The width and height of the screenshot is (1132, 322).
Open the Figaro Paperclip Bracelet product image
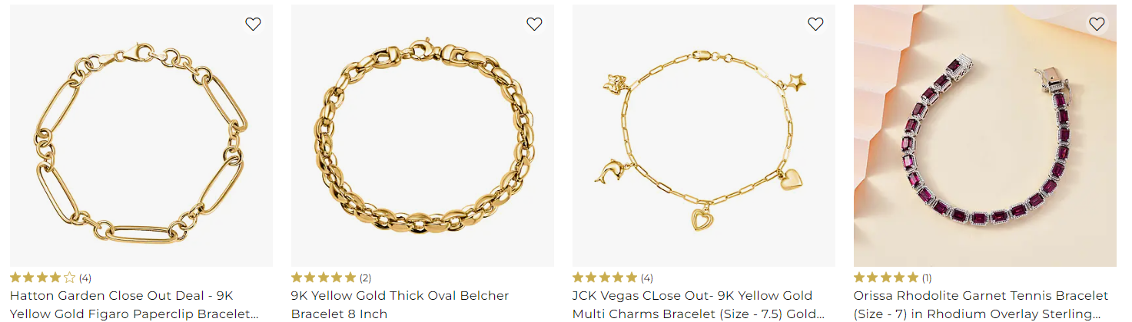(x=141, y=136)
